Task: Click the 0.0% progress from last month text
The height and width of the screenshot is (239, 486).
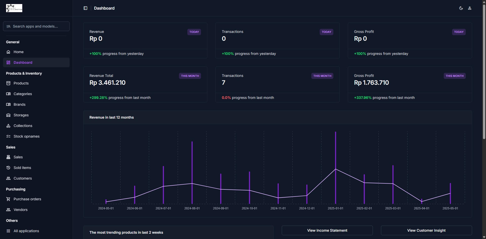Action: tap(248, 98)
